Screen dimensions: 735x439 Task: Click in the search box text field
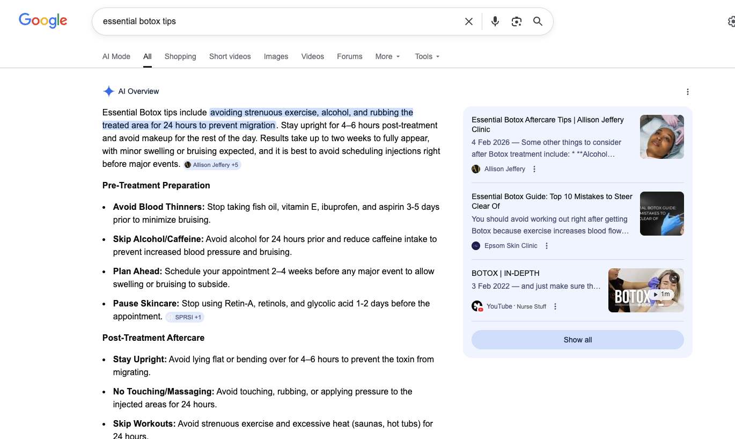(279, 21)
